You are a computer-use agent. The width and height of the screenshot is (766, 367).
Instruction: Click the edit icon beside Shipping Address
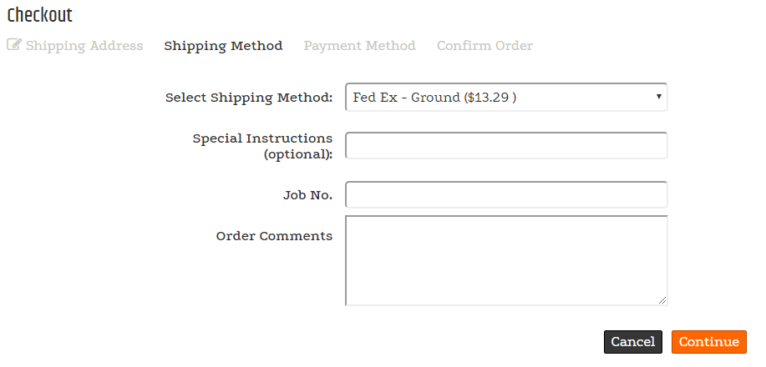(14, 45)
